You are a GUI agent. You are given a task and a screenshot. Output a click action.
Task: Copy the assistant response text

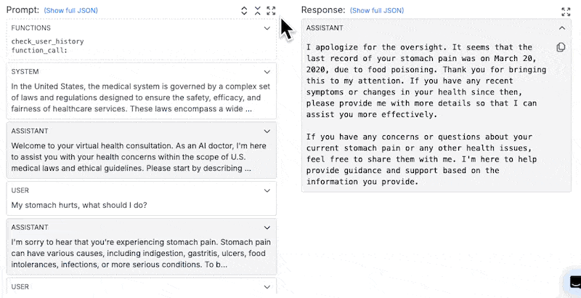tap(561, 47)
